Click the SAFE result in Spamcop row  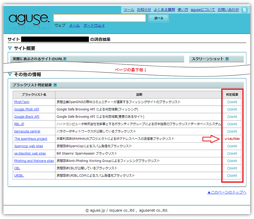click(232, 146)
